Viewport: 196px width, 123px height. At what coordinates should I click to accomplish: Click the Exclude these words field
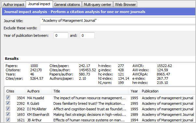[118, 28]
